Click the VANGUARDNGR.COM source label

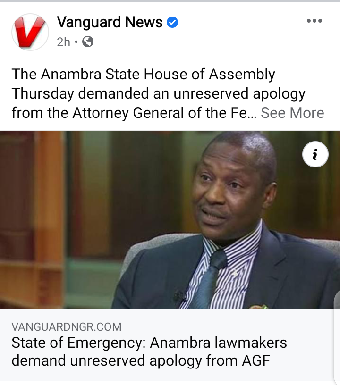click(x=66, y=327)
